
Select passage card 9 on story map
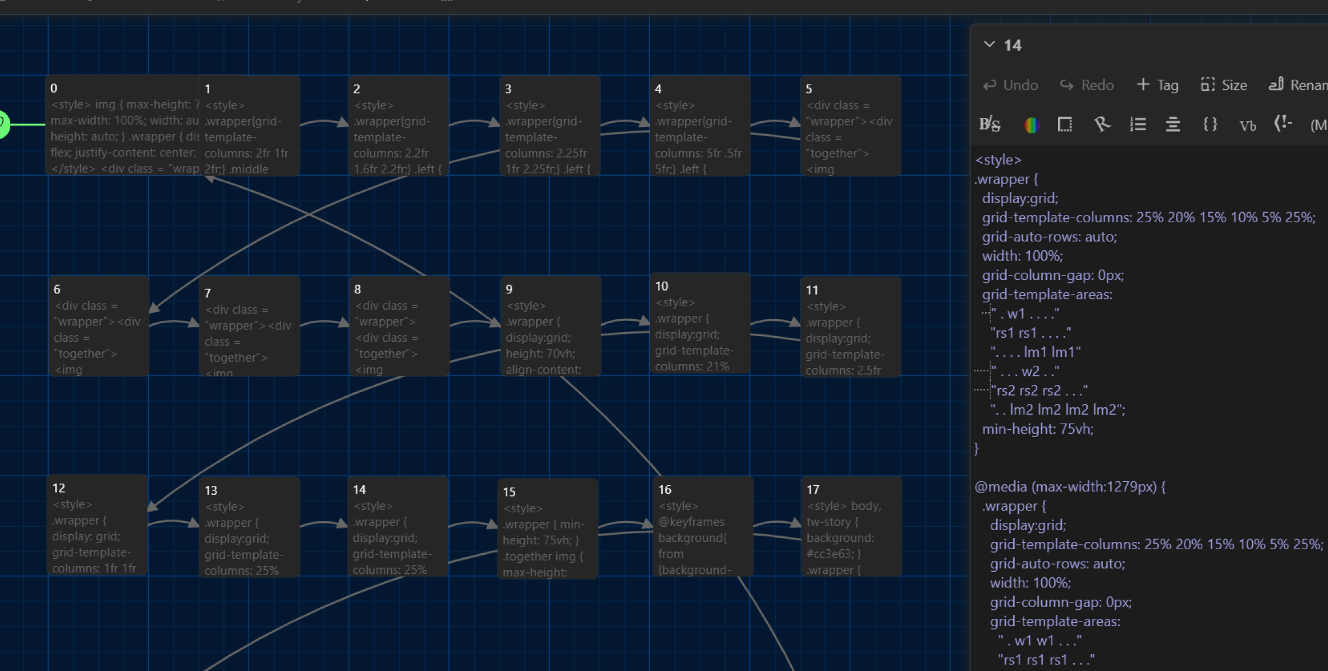(550, 326)
